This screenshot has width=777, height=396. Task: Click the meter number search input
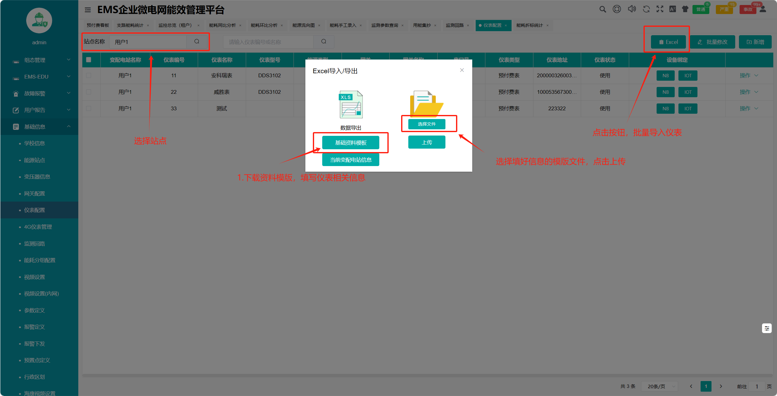(268, 42)
